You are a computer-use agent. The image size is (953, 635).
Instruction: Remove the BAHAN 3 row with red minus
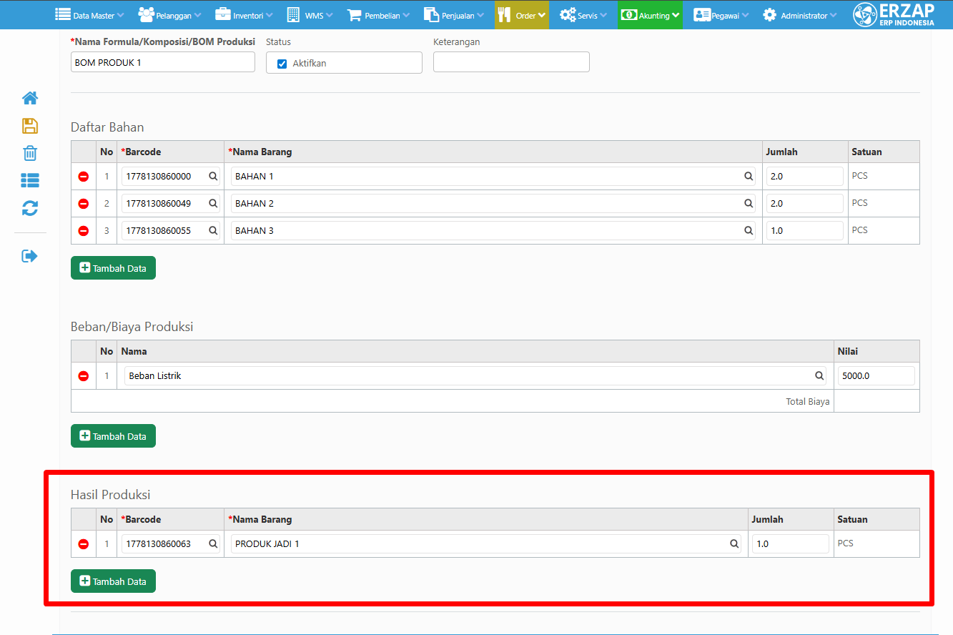pyautogui.click(x=84, y=231)
